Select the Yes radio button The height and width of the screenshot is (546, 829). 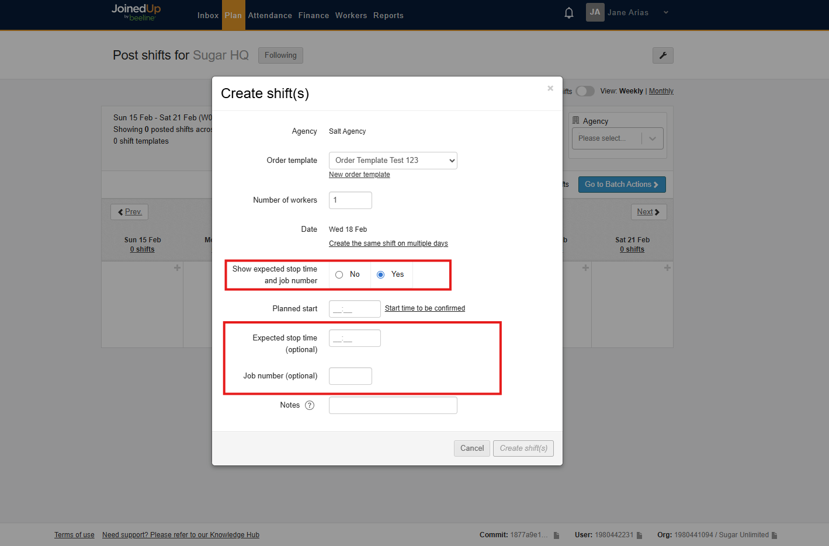point(381,274)
